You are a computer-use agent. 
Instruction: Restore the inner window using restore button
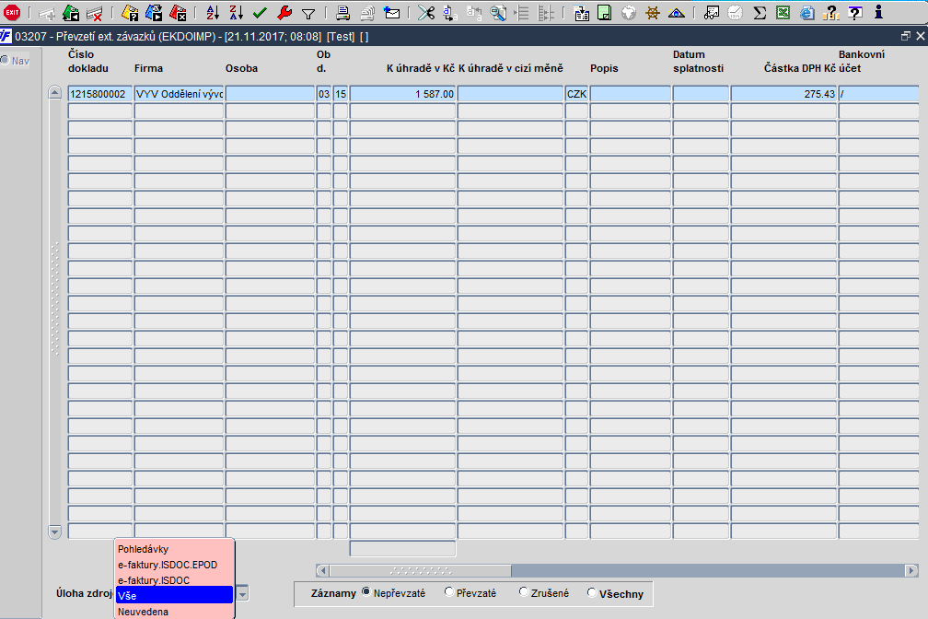pos(906,36)
